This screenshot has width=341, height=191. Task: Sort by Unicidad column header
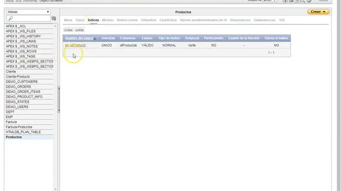coord(108,38)
